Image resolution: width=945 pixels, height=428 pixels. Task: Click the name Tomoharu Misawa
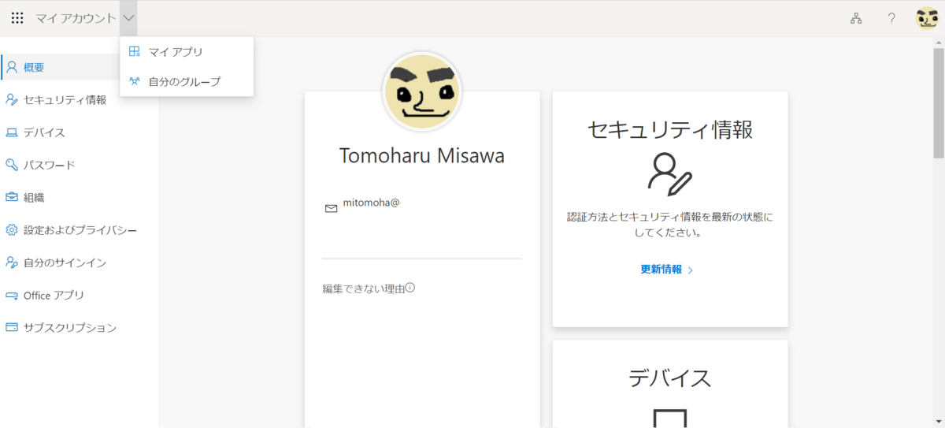[422, 155]
